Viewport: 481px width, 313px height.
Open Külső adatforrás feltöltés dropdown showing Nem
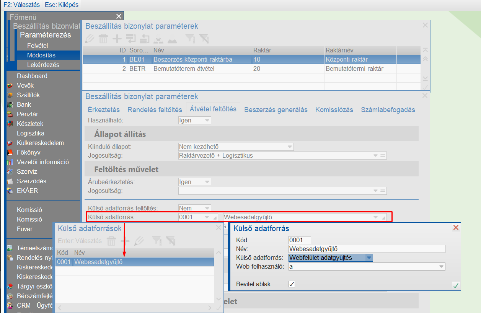pos(207,208)
